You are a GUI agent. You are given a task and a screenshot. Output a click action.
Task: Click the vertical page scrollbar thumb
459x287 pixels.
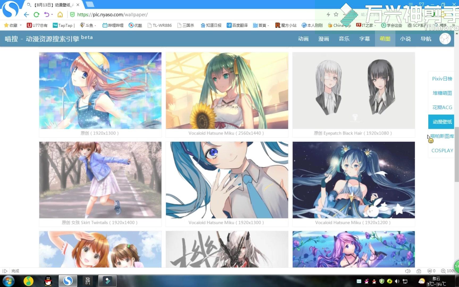pos(457,154)
